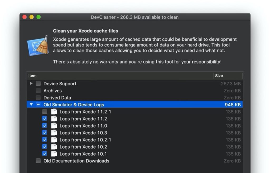Click the document icon for Logs from Xcode 11.2.1

pyautogui.click(x=54, y=112)
